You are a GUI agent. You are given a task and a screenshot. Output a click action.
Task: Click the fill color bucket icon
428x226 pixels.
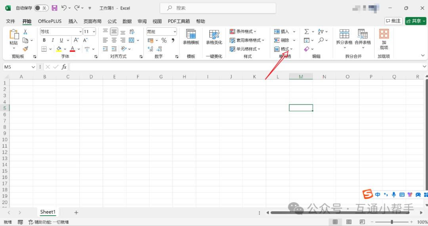tap(59, 49)
